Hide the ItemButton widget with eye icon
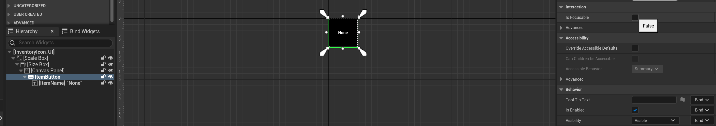Viewport: 716px width, 126px height. click(x=111, y=77)
